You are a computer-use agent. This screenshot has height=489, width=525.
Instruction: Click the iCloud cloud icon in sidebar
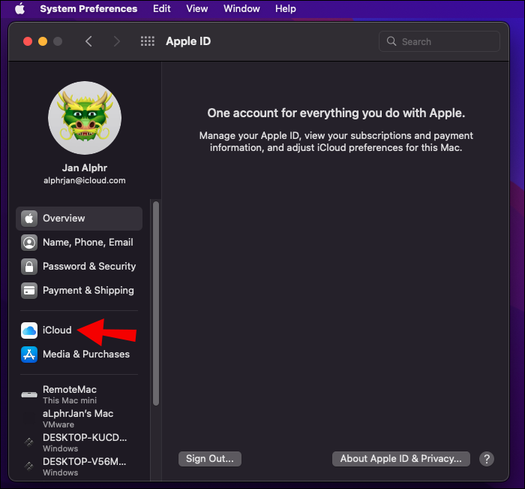click(29, 331)
